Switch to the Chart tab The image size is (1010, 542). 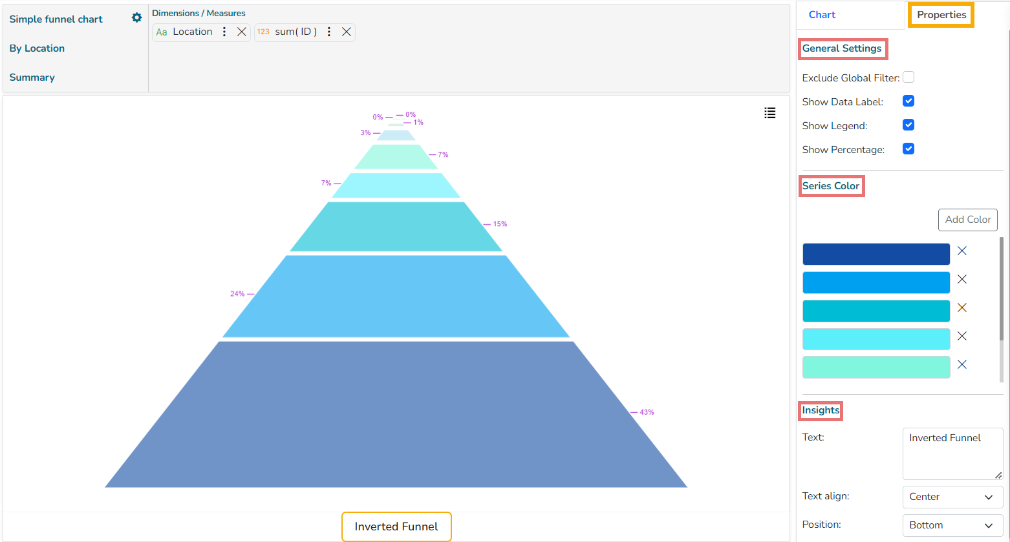point(821,14)
